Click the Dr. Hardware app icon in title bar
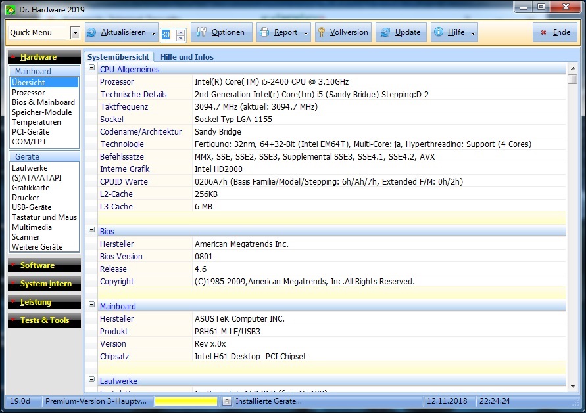Viewport: 586px width, 413px height. pos(11,10)
